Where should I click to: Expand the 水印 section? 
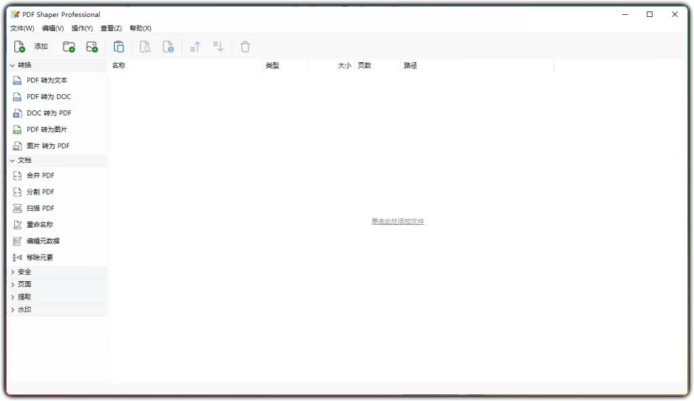[x=22, y=309]
